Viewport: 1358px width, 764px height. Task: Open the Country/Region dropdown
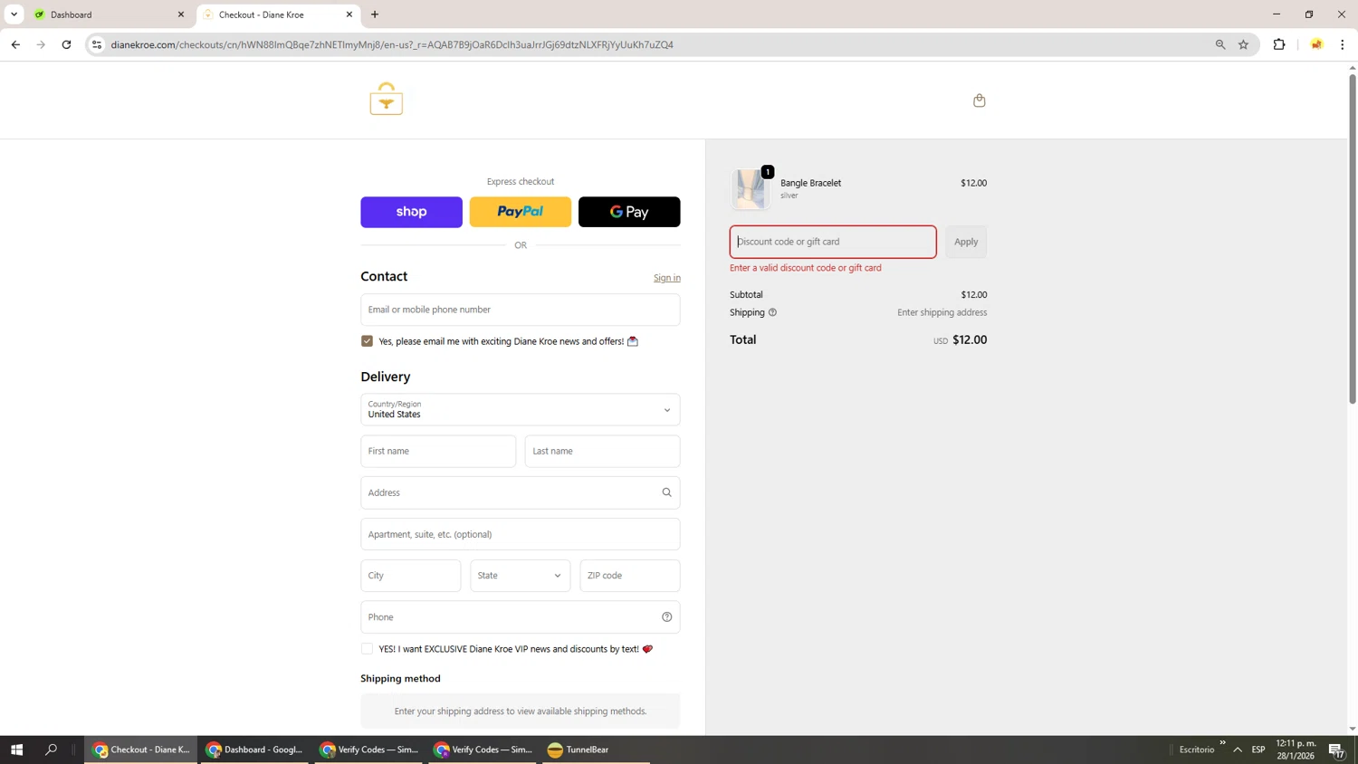[x=521, y=410]
